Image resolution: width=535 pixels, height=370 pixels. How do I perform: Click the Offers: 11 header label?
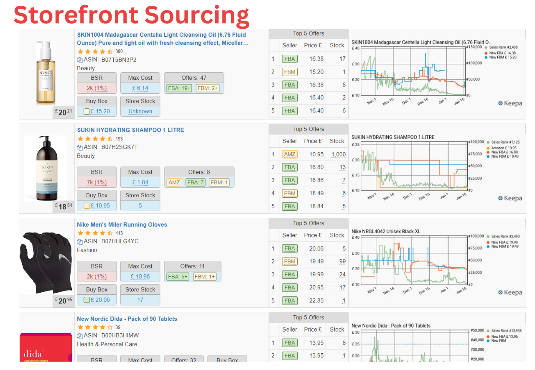pos(193,266)
